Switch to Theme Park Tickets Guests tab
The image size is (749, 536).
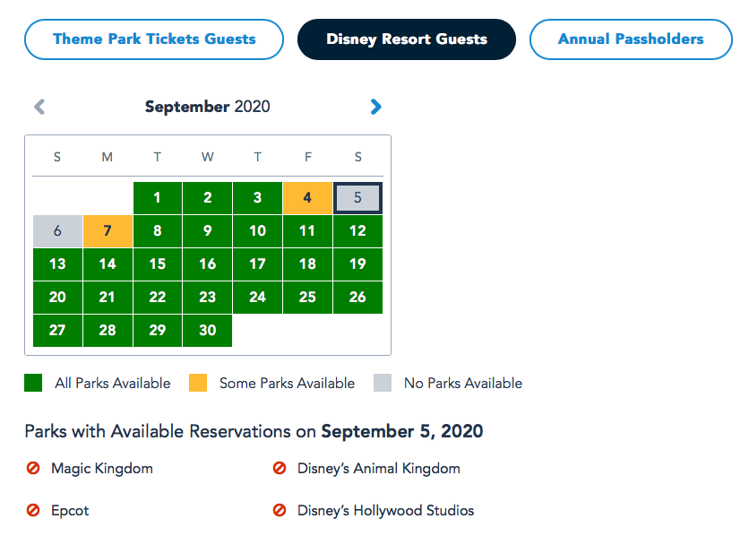coord(154,39)
